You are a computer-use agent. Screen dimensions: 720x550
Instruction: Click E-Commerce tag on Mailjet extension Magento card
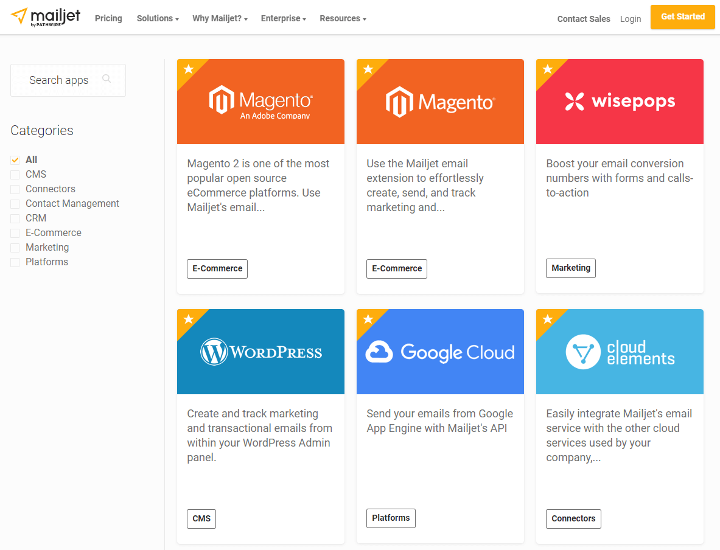[397, 268]
